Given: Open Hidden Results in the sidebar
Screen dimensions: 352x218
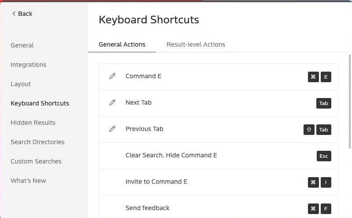Looking at the screenshot, I should [x=33, y=123].
